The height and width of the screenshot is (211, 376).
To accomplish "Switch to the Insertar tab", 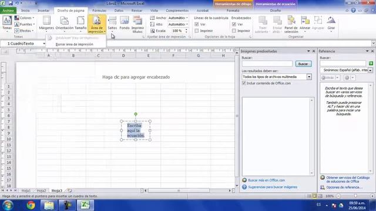I will tap(43, 11).
